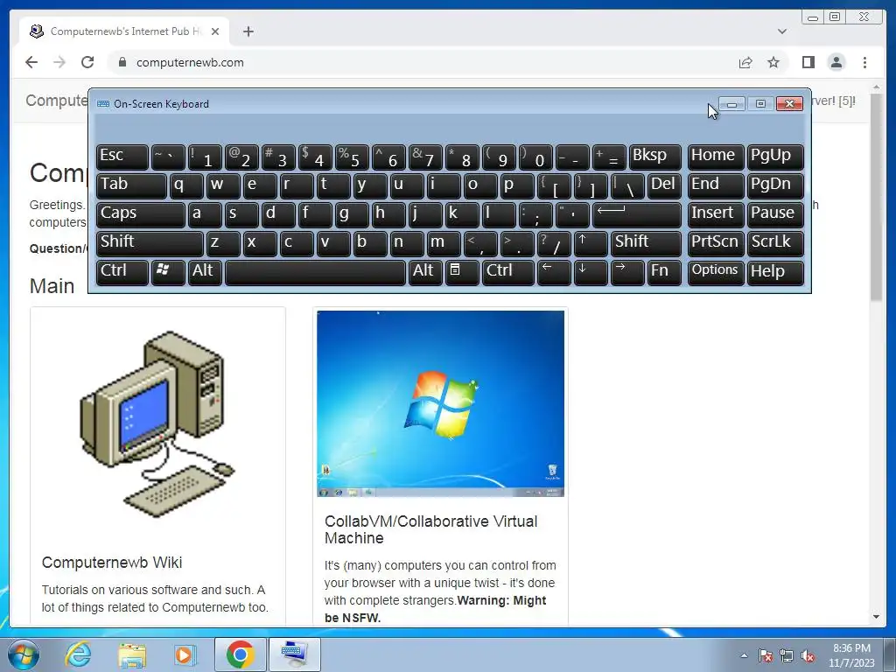Screen dimensions: 896x672
Task: Open Windows Media Player on taskbar
Action: [185, 654]
